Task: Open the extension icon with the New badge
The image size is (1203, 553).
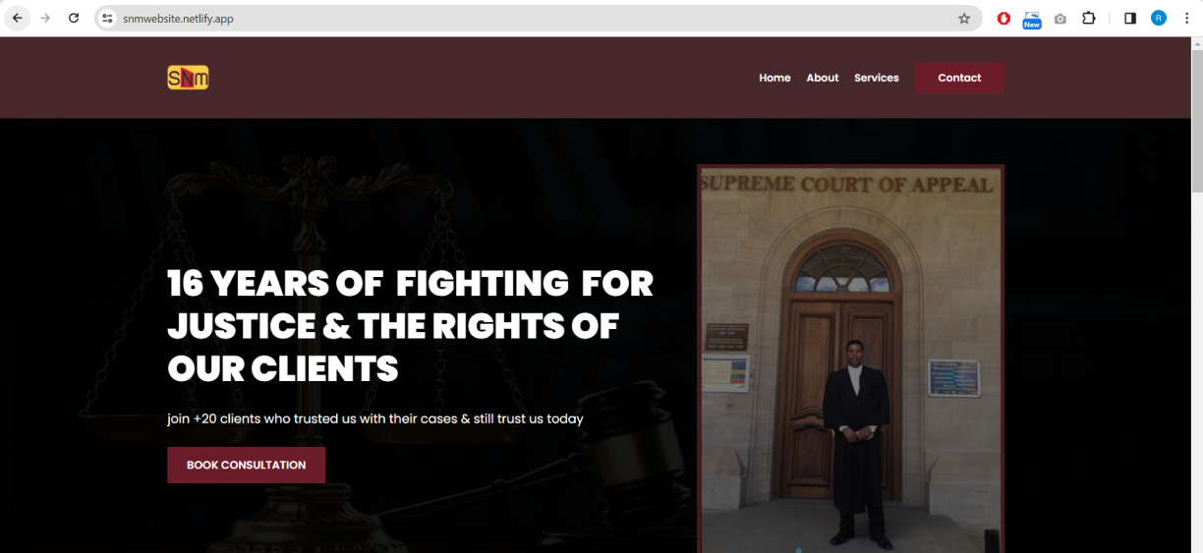Action: tap(1032, 19)
